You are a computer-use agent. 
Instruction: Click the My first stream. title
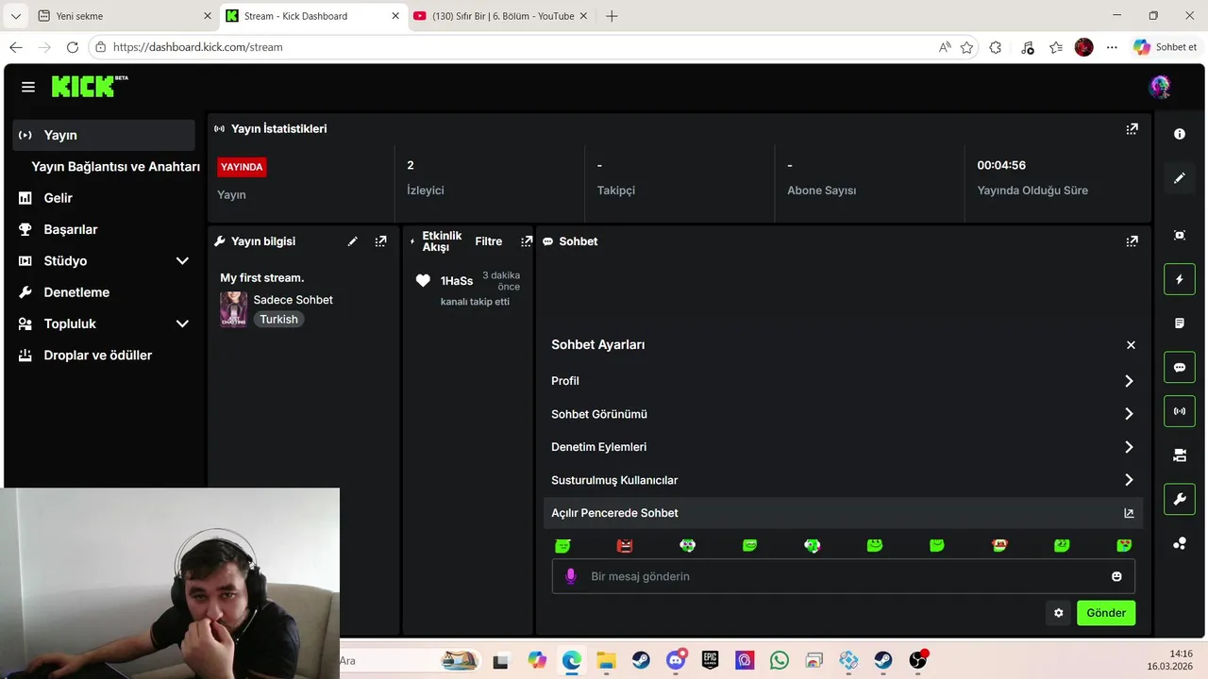[262, 278]
